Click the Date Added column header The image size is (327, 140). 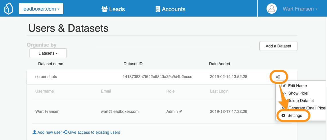[220, 64]
